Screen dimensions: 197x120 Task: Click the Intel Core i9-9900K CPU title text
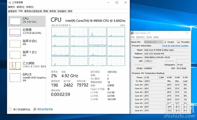point(95,21)
